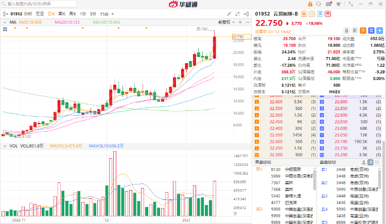Click the orange 融 tag icon

304,14
